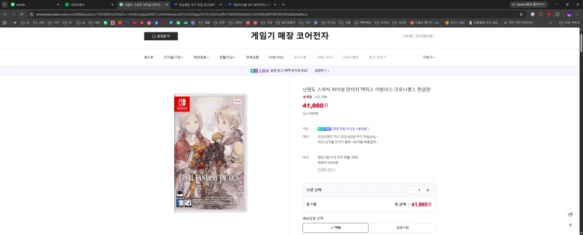This screenshot has height=235, width=583.
Task: Decrease quantity with the minus button
Action: click(x=411, y=190)
